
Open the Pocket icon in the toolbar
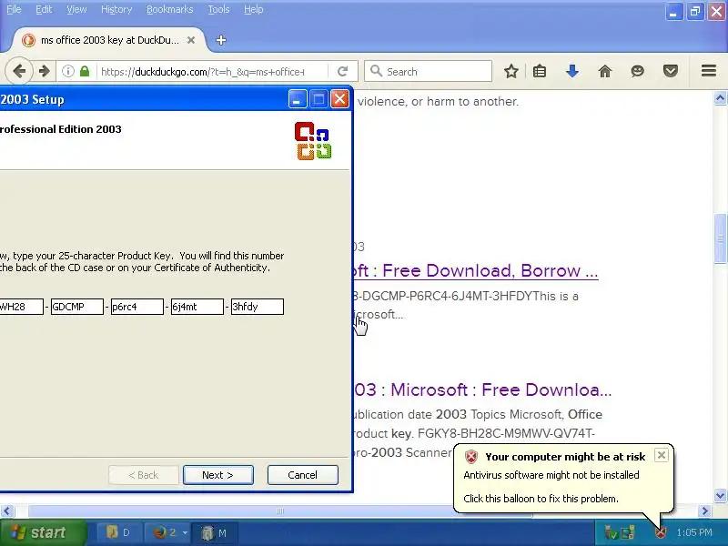click(x=671, y=72)
